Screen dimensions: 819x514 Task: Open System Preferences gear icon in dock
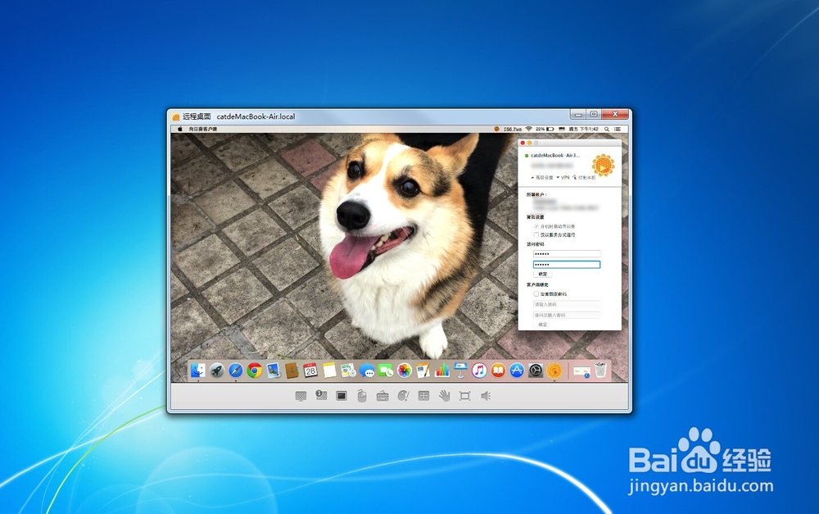point(536,371)
